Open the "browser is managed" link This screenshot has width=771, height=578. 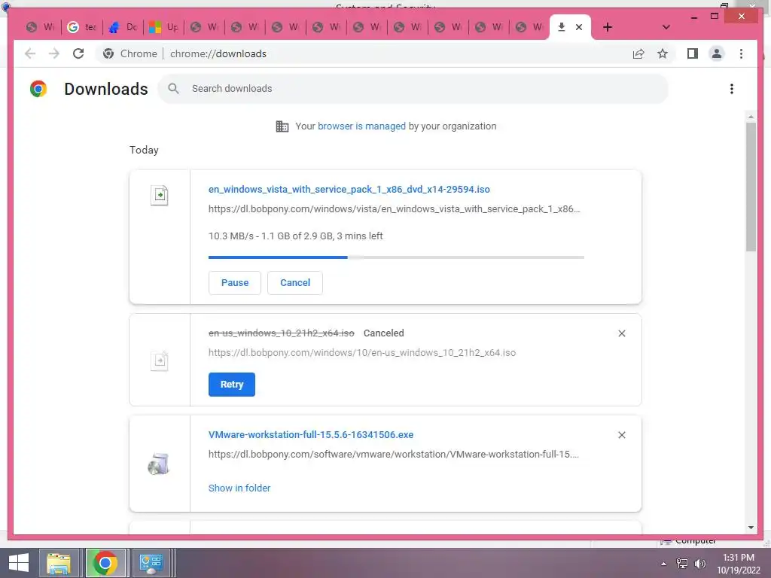click(361, 126)
